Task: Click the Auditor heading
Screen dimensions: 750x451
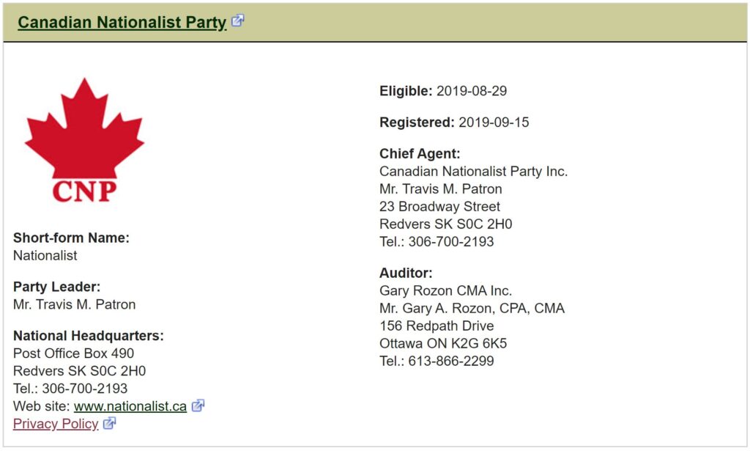Action: tap(406, 273)
